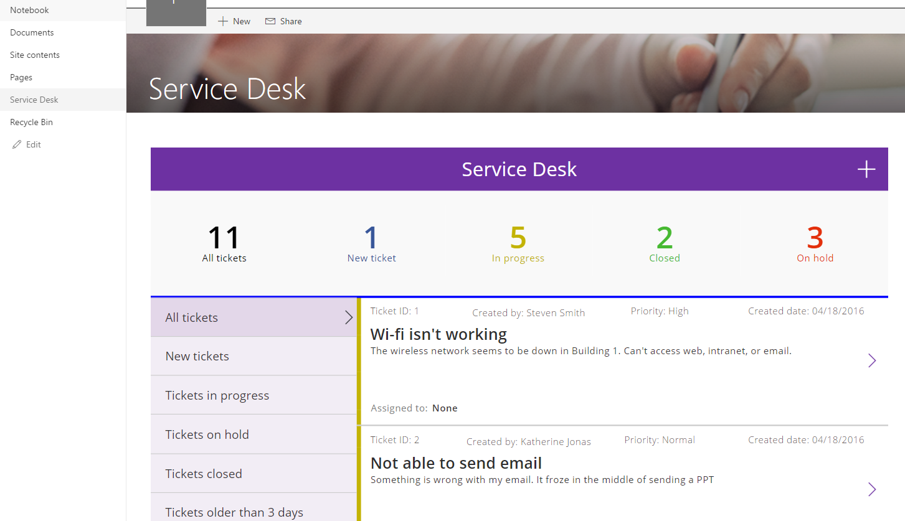This screenshot has height=521, width=905.
Task: Open Notebook in left navigation
Action: click(29, 10)
